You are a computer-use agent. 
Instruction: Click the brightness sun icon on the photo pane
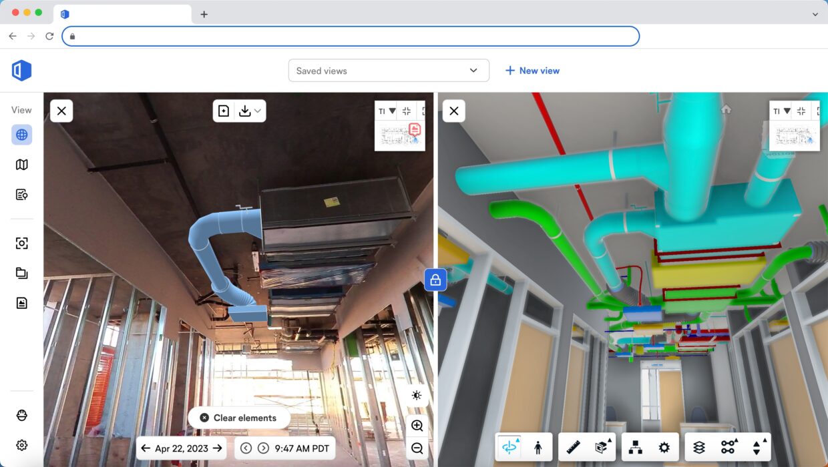tap(417, 395)
